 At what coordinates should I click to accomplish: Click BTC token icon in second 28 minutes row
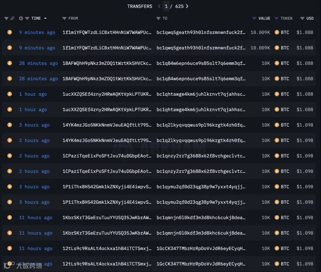(277, 78)
